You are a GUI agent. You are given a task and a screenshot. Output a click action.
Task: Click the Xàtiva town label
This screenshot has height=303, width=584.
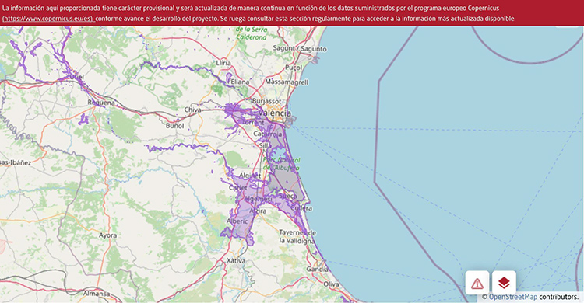[236, 261]
